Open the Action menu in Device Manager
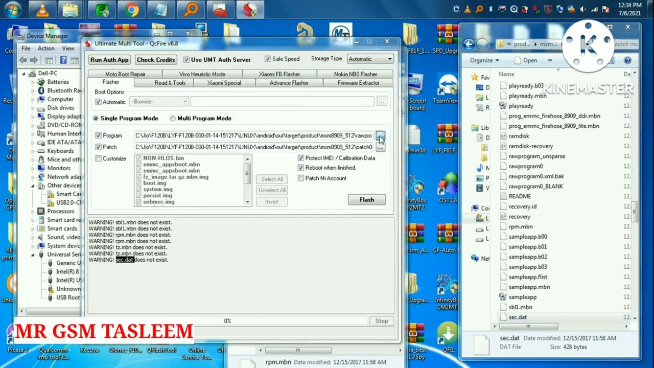 (46, 48)
